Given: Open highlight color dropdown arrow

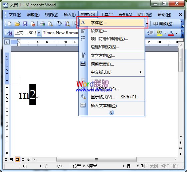Looking at the screenshot, I should (x=165, y=33).
